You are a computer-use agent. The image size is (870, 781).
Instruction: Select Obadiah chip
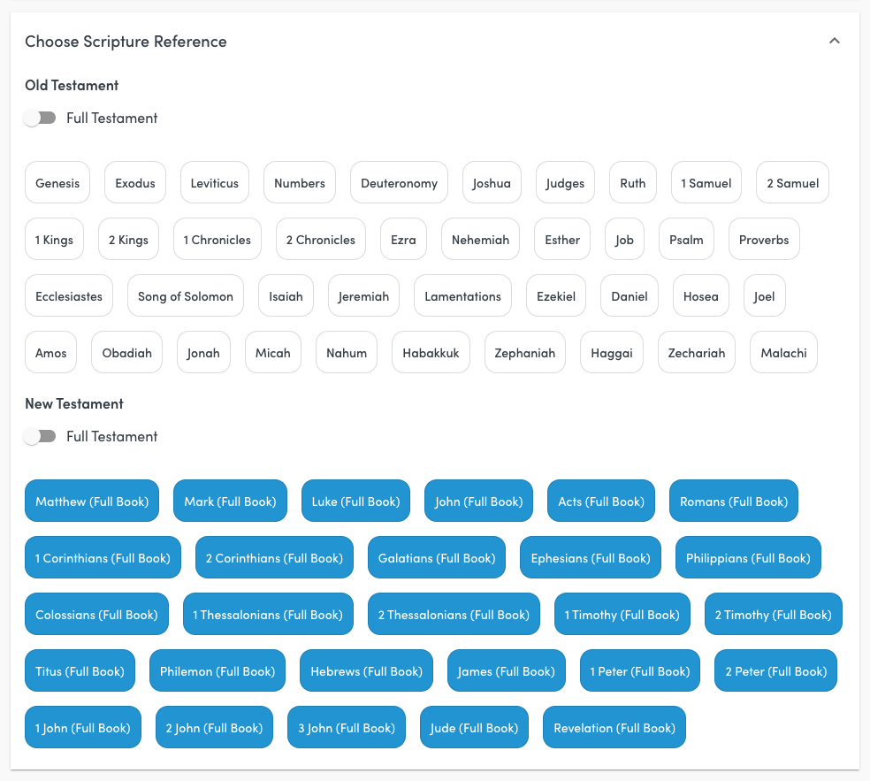(x=126, y=353)
